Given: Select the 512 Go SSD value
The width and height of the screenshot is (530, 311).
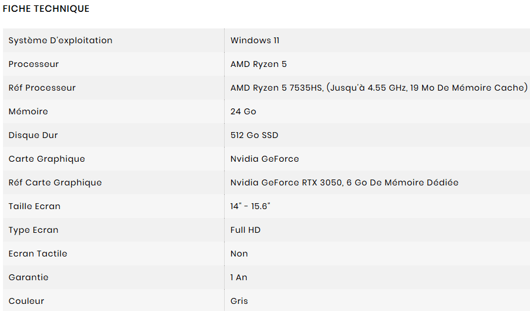Looking at the screenshot, I should pos(254,135).
